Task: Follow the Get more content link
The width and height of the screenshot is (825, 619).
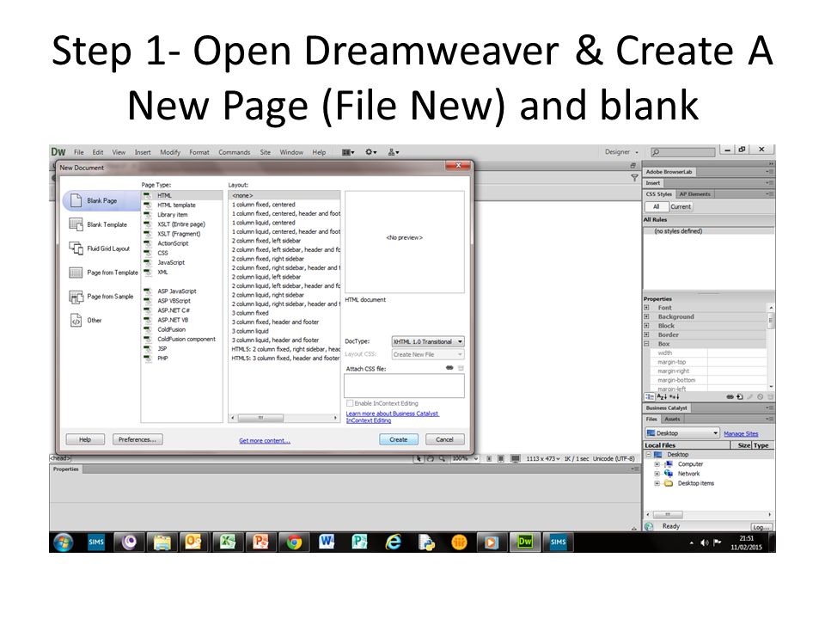Action: (x=265, y=441)
